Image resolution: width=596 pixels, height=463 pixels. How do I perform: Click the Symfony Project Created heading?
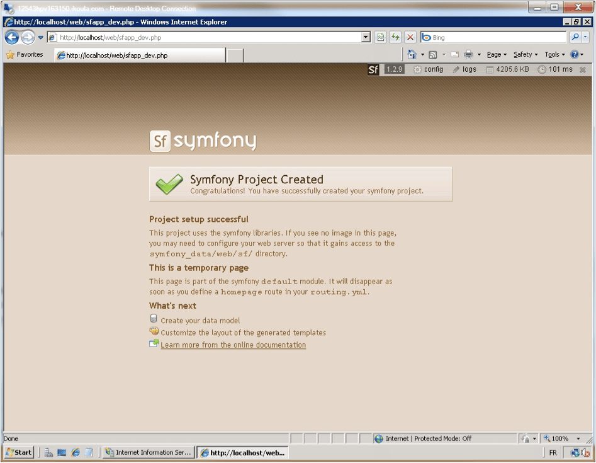257,179
